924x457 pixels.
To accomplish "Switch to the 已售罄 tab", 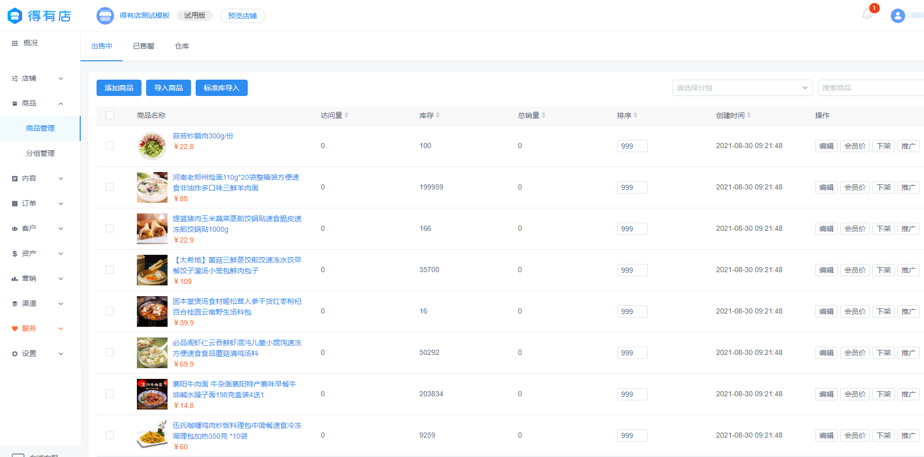I will [x=144, y=46].
